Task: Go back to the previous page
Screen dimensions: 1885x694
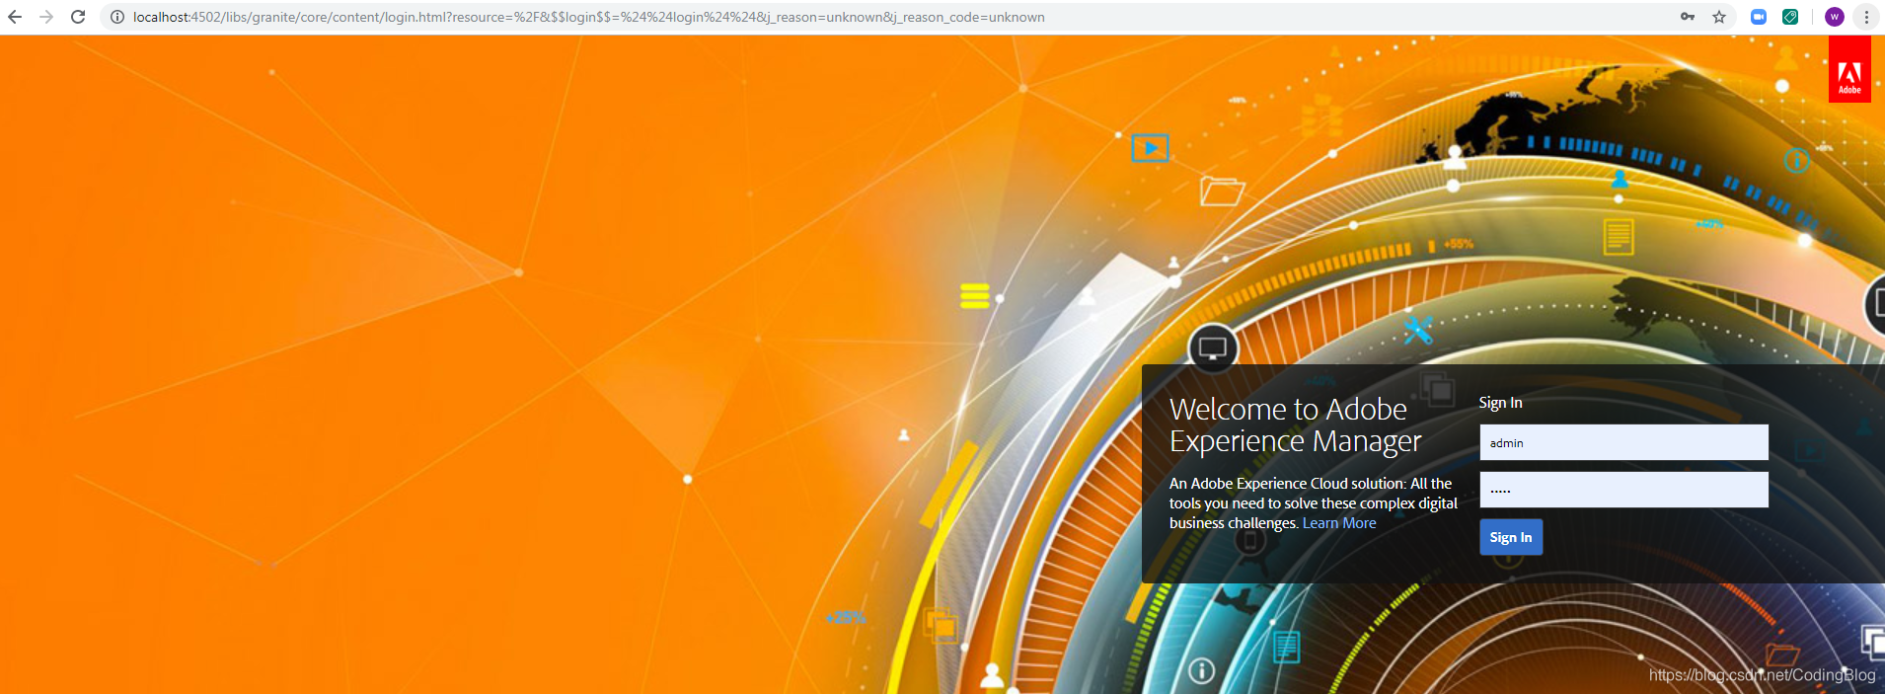Action: pyautogui.click(x=15, y=17)
